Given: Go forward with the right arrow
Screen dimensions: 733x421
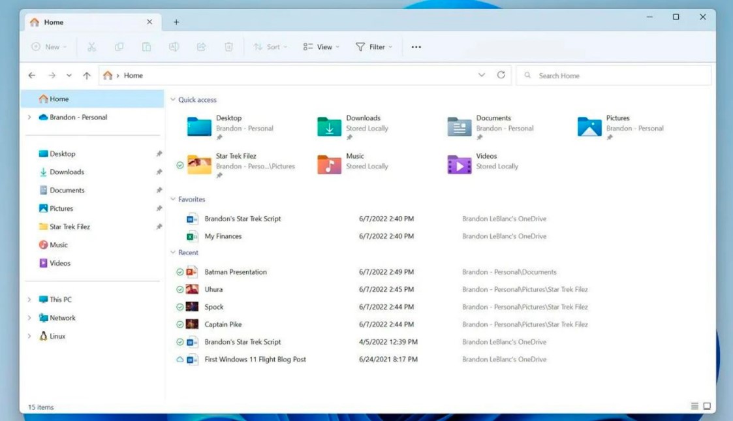Looking at the screenshot, I should tap(52, 75).
